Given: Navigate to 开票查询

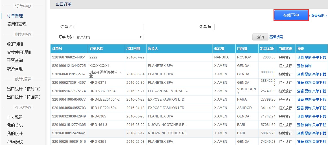Looking at the screenshot, I should [15, 60].
